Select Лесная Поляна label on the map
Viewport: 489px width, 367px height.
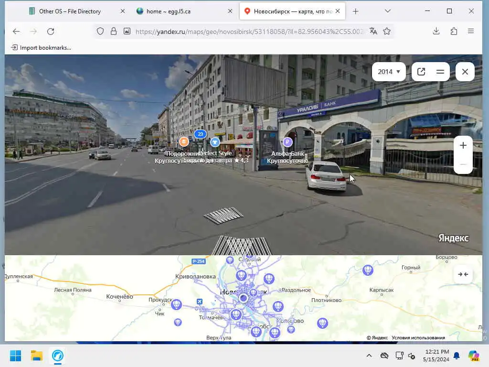73,290
